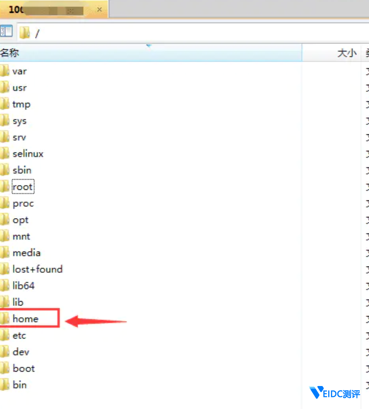Select the lost+found folder name

(x=38, y=269)
